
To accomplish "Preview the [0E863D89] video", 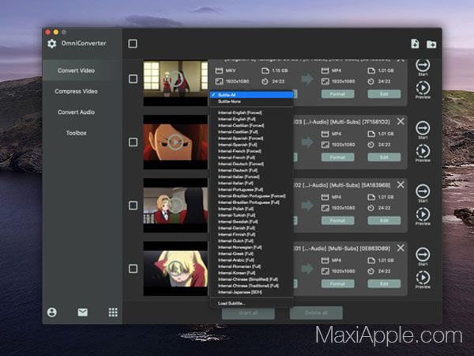I will (423, 279).
